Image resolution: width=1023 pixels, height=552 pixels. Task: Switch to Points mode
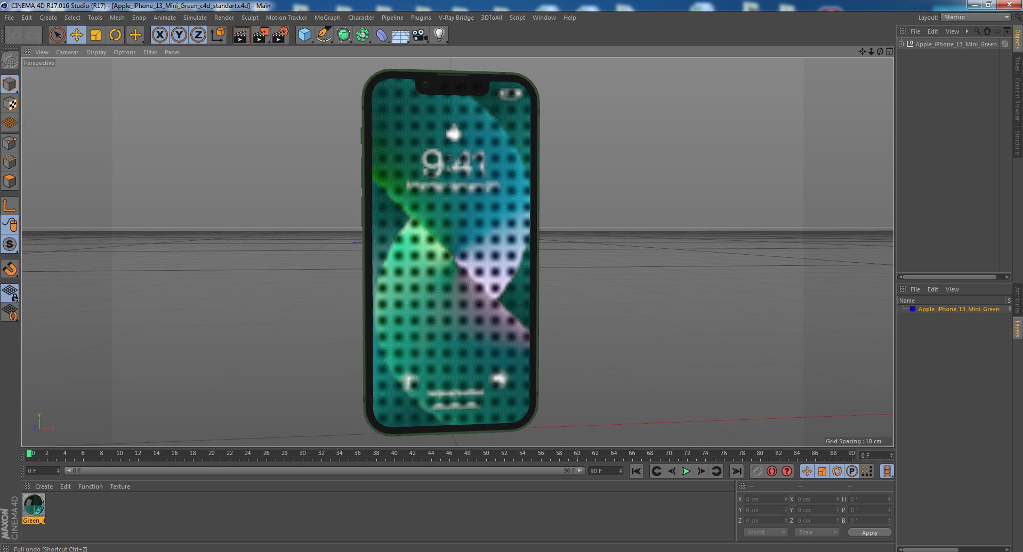pyautogui.click(x=10, y=143)
